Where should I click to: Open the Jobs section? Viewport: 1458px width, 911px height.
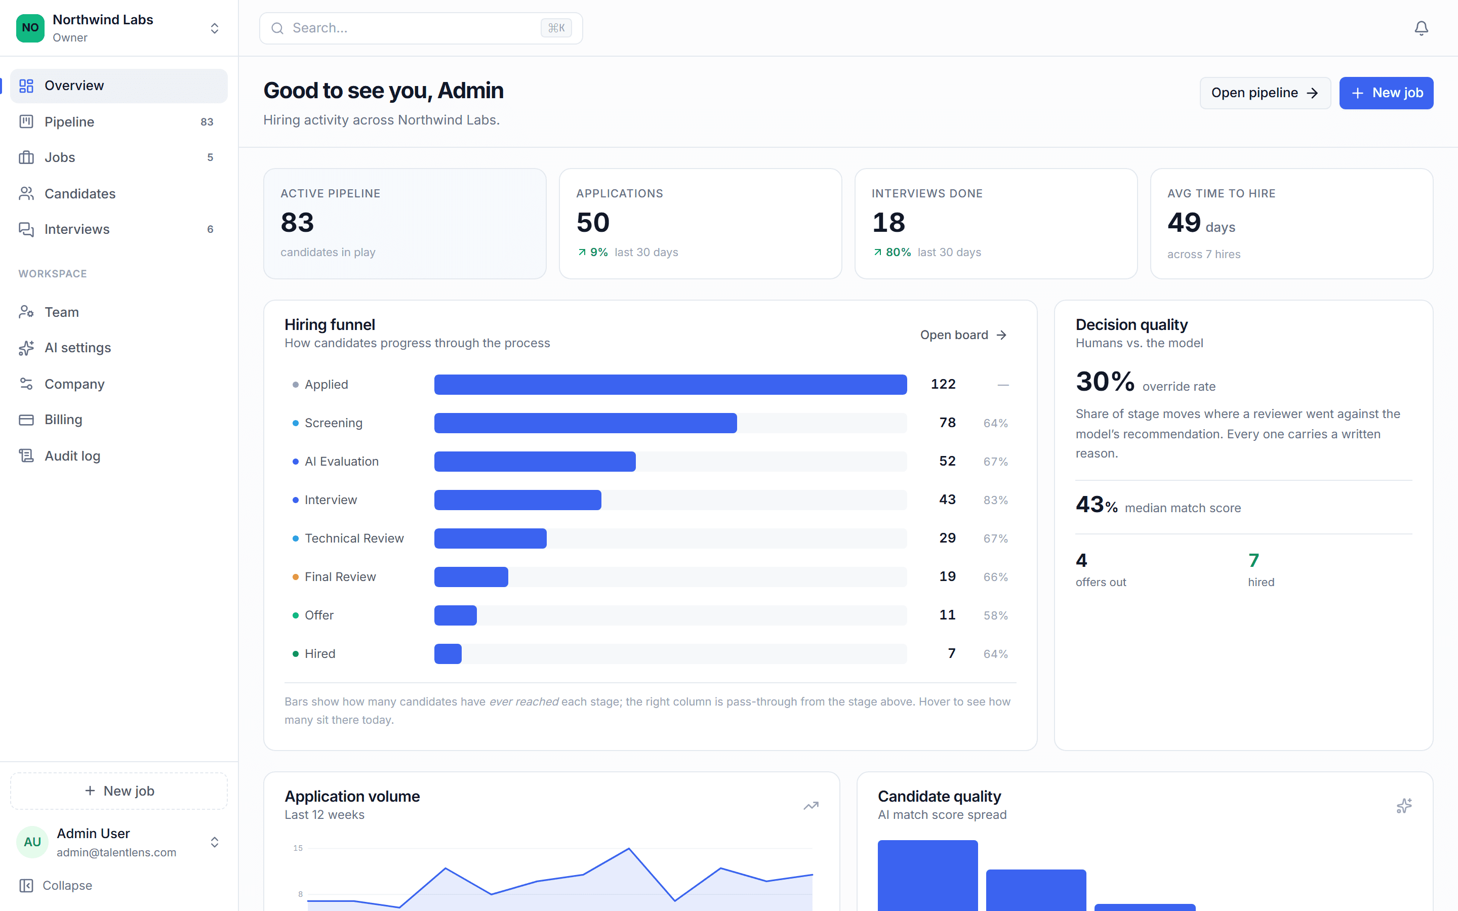(x=118, y=157)
